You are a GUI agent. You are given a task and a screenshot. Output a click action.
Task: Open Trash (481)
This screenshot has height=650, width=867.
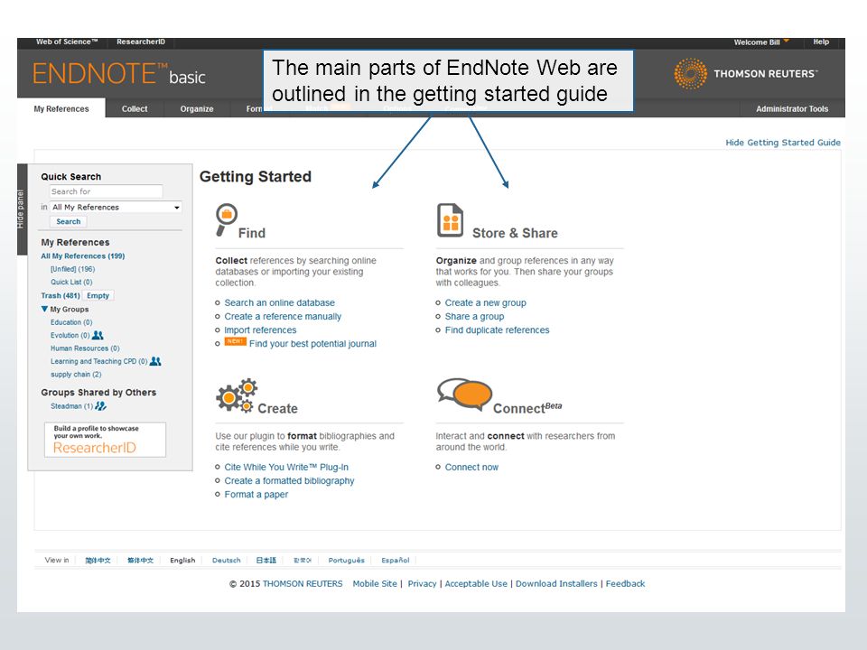click(61, 296)
